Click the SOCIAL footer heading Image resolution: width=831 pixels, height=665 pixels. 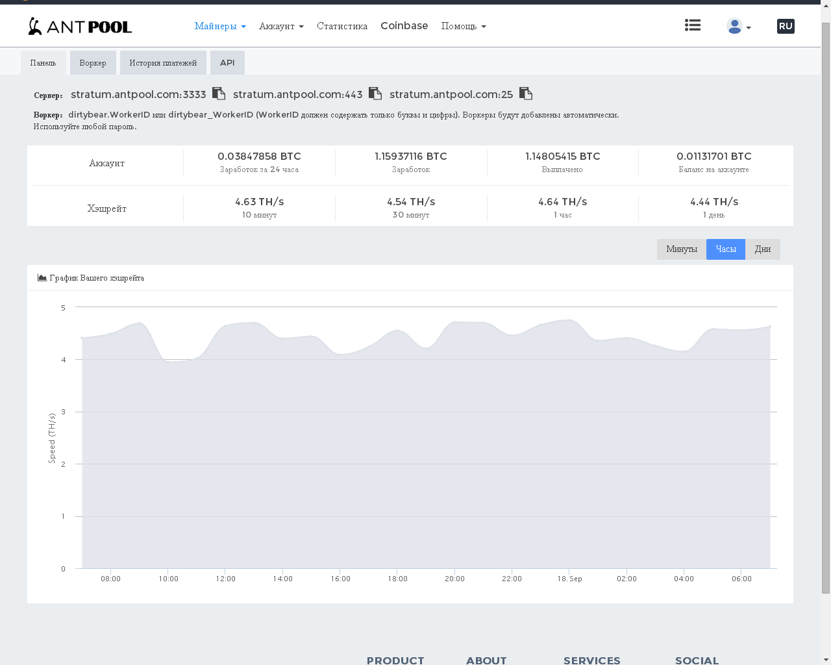click(x=697, y=660)
